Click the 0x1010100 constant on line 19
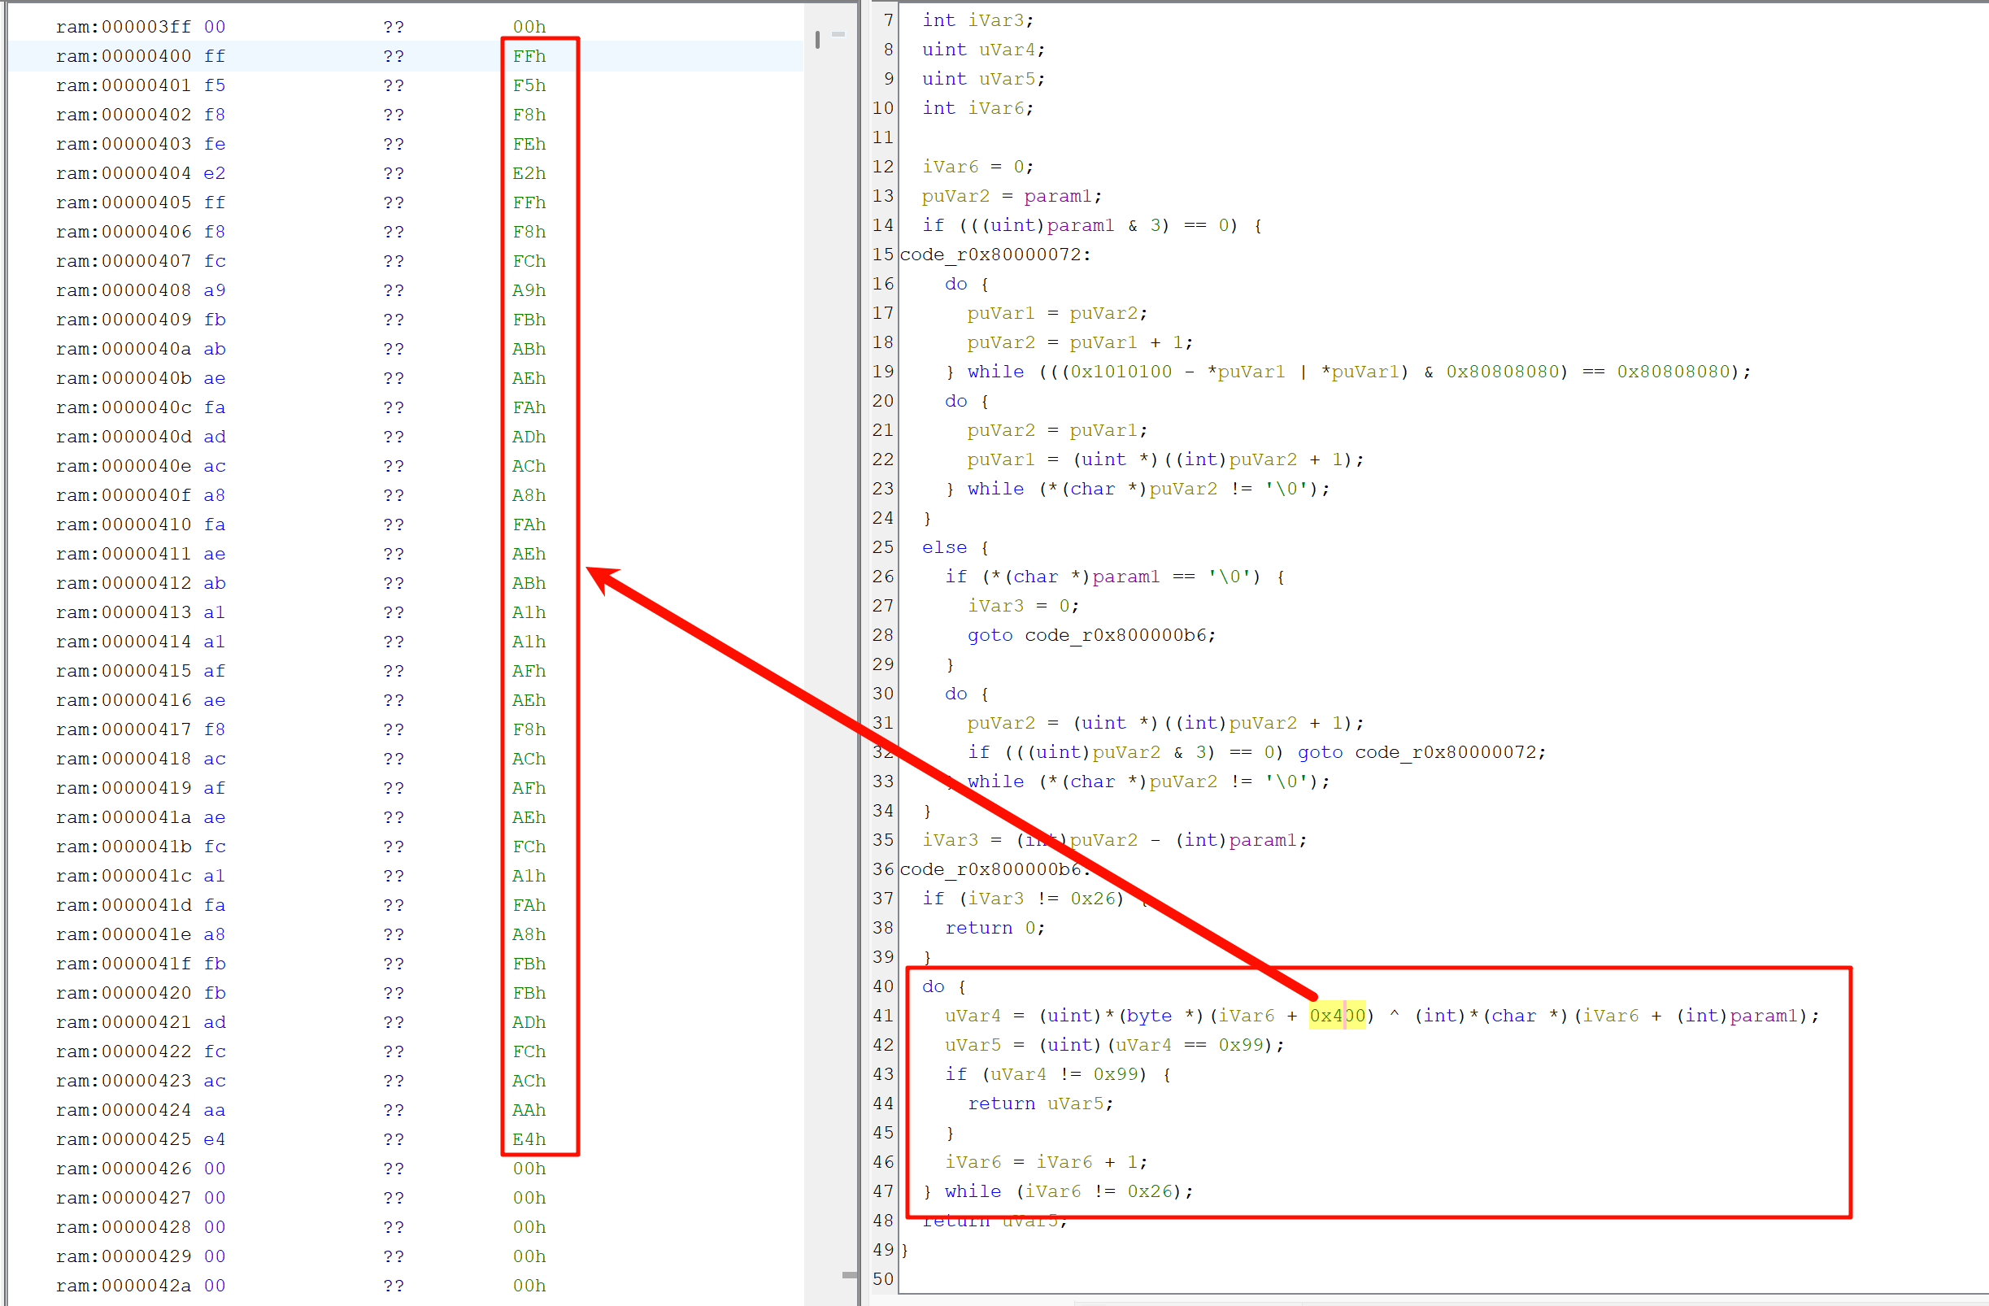 click(x=1121, y=372)
